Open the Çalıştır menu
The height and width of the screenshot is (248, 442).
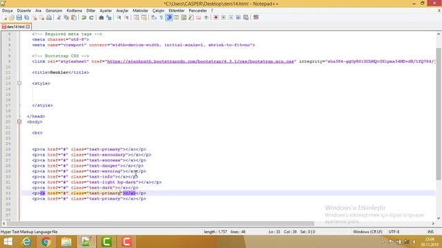point(158,10)
